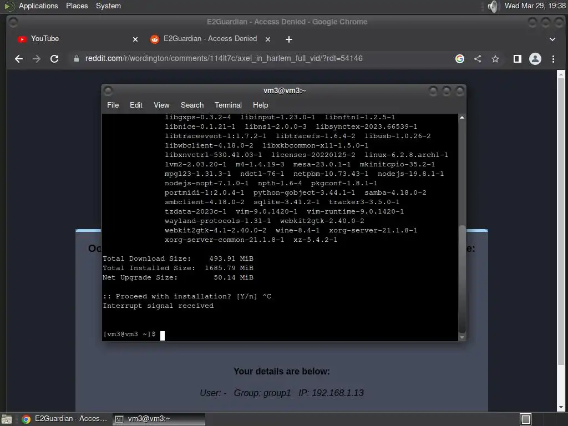Viewport: 568px width, 426px height.
Task: Open the Terminal menu
Action: pos(228,105)
